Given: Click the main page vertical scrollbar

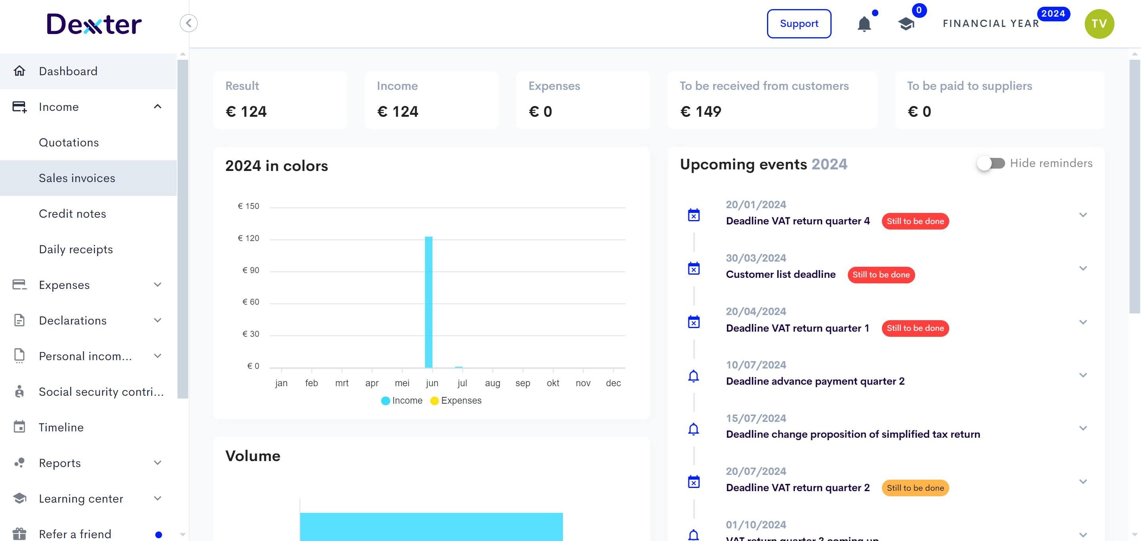Looking at the screenshot, I should pyautogui.click(x=1134, y=186).
